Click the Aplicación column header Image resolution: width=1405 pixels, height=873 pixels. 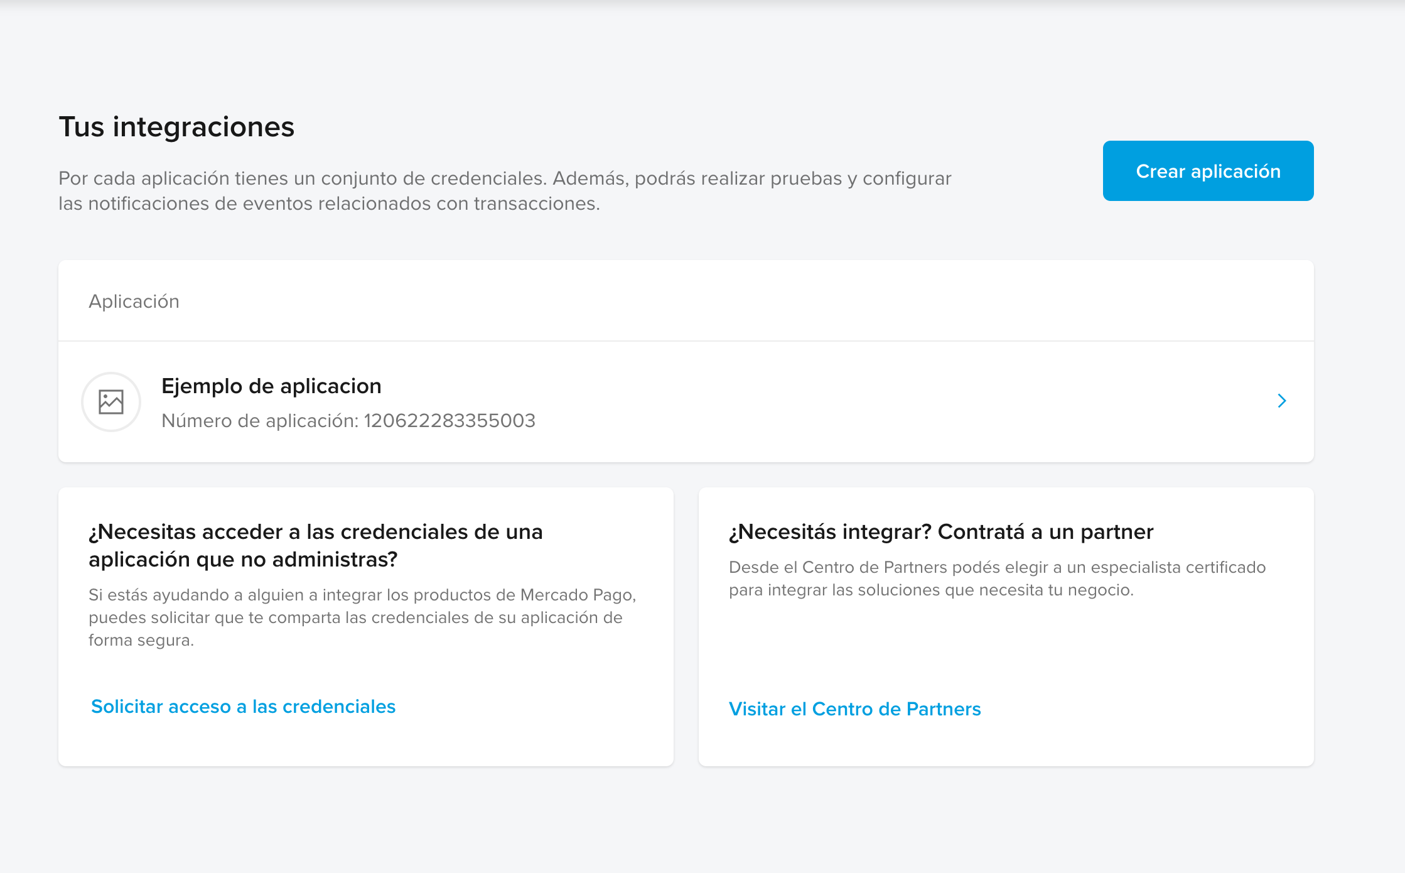click(x=134, y=301)
